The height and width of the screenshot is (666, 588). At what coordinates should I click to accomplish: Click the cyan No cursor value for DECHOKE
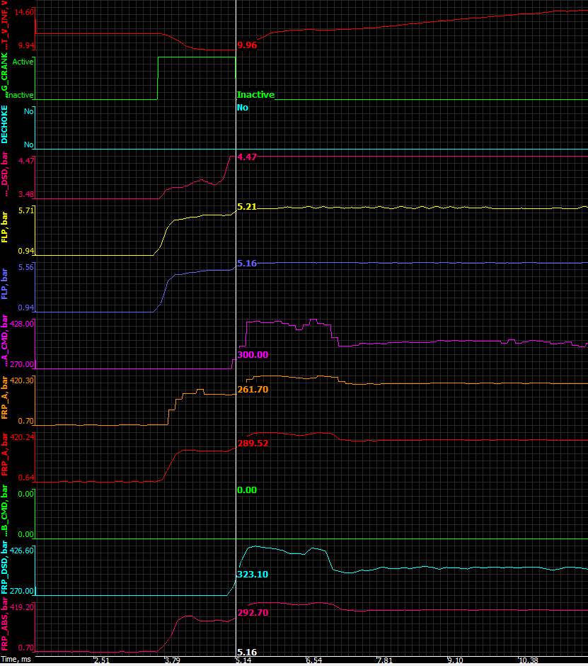click(x=242, y=108)
